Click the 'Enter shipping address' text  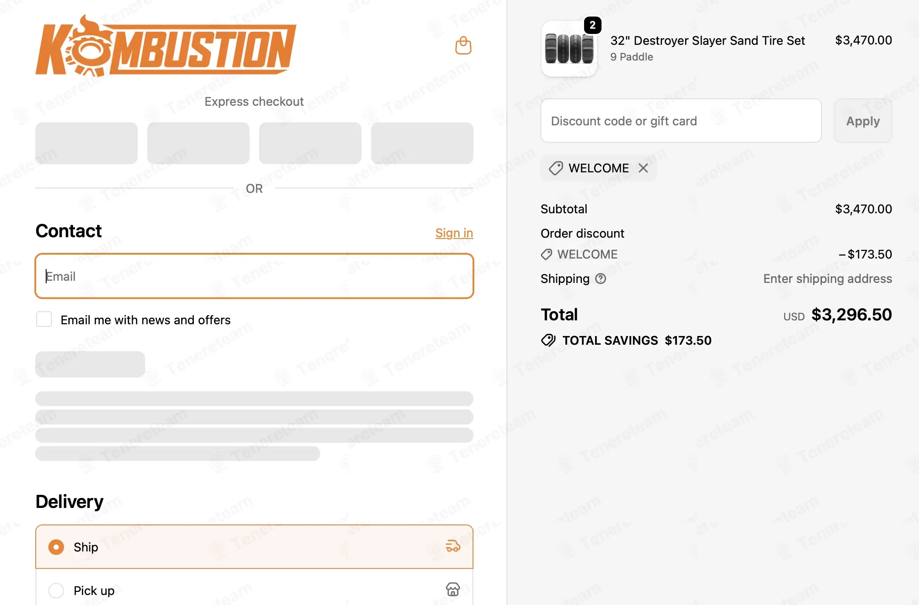[x=828, y=279]
